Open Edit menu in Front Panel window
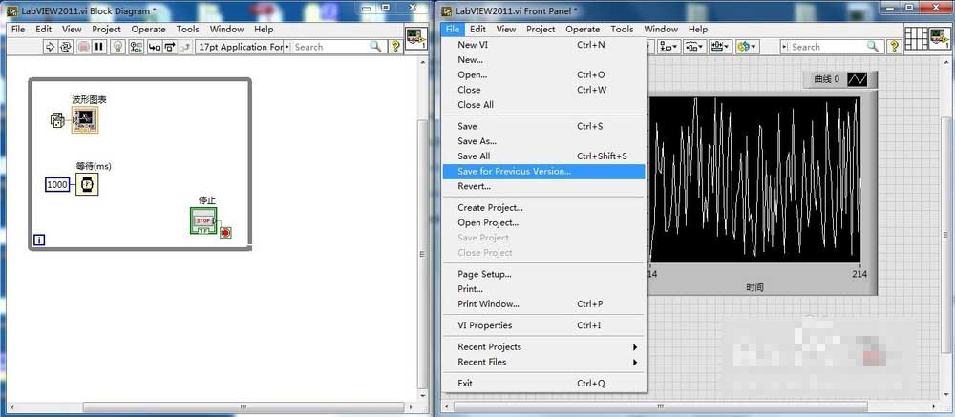The image size is (955, 417). point(478,29)
